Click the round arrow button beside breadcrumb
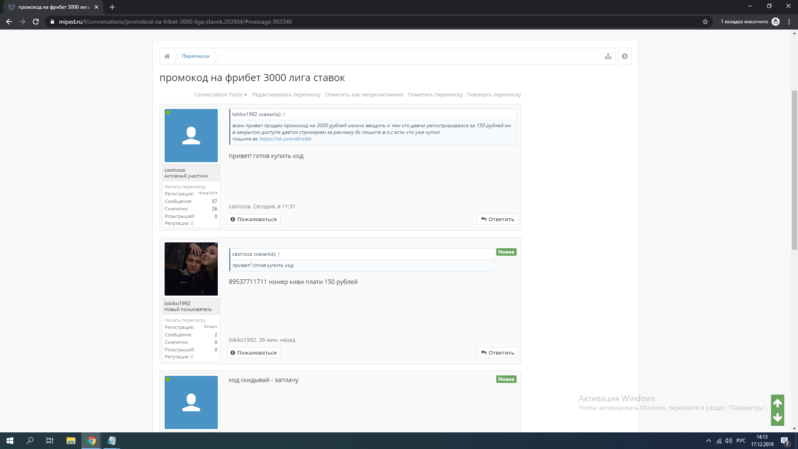 [625, 56]
